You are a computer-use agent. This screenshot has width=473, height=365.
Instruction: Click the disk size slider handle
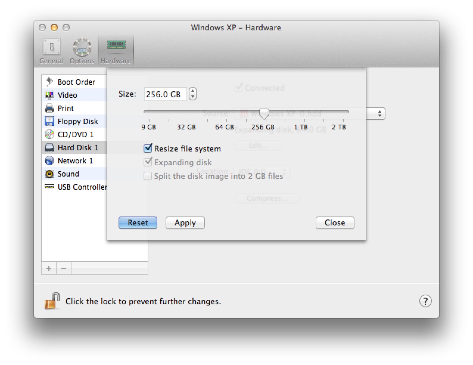click(x=264, y=113)
